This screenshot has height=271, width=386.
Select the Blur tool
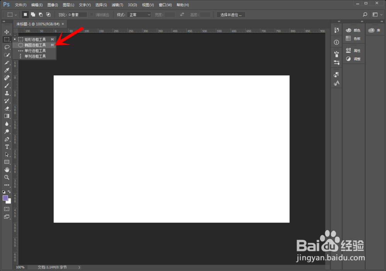point(7,124)
